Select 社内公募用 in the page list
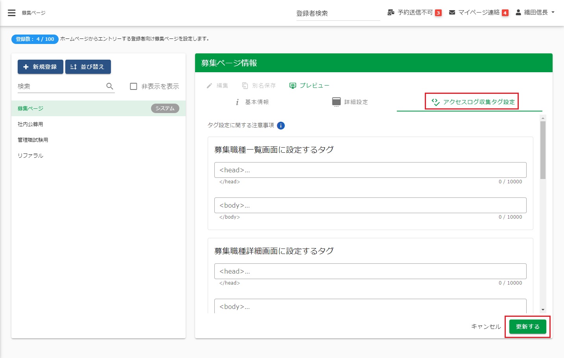The width and height of the screenshot is (564, 358). pos(31,124)
